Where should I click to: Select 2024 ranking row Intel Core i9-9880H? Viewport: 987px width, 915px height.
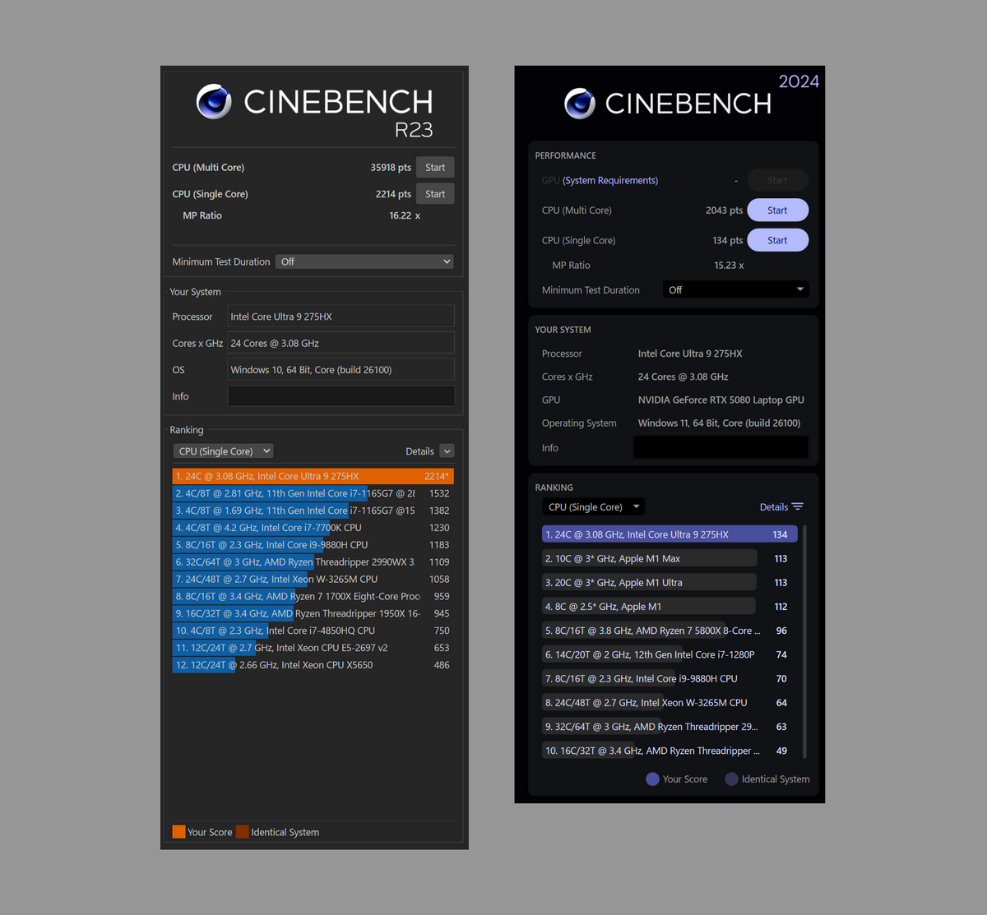click(670, 678)
